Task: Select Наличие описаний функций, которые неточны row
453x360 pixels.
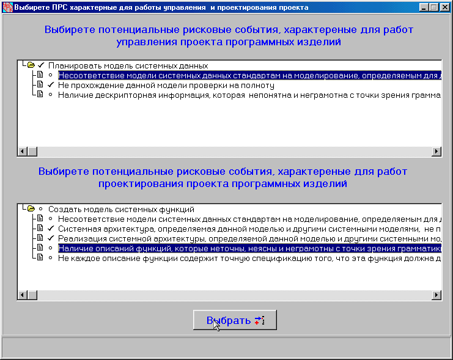Action: (x=249, y=249)
